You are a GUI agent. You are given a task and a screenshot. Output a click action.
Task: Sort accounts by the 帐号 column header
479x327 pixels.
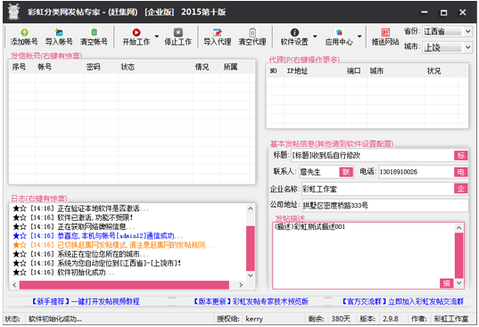(x=45, y=67)
